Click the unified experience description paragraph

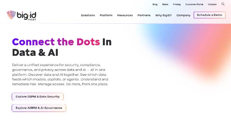tap(60, 74)
